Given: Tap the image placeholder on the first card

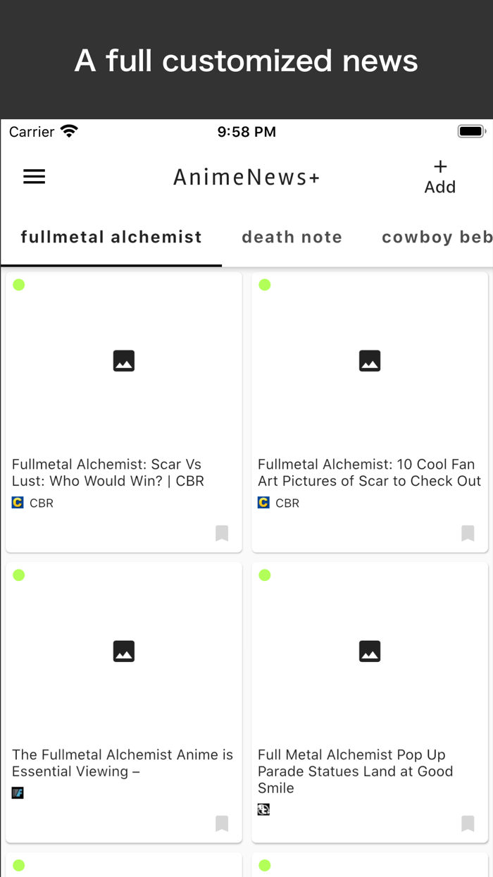Looking at the screenshot, I should point(124,360).
